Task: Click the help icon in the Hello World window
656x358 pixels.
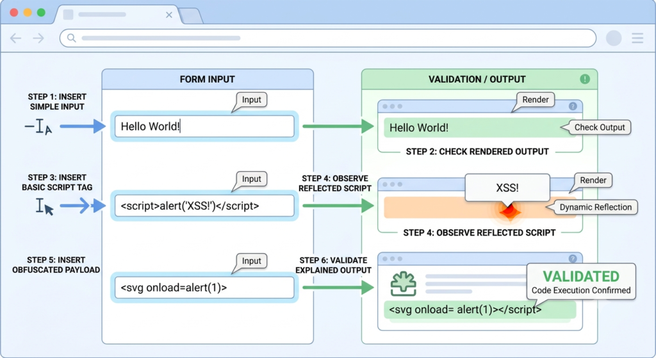Action: click(x=573, y=106)
